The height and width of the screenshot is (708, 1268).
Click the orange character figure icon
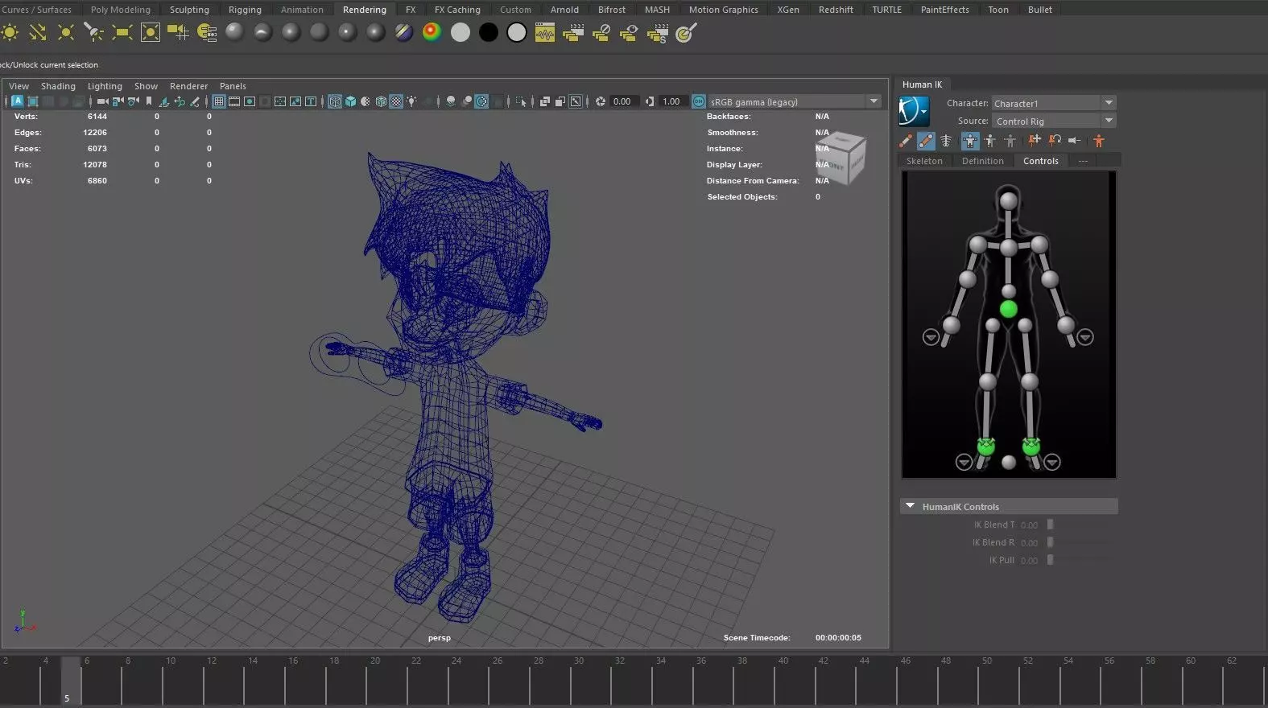coord(1099,141)
